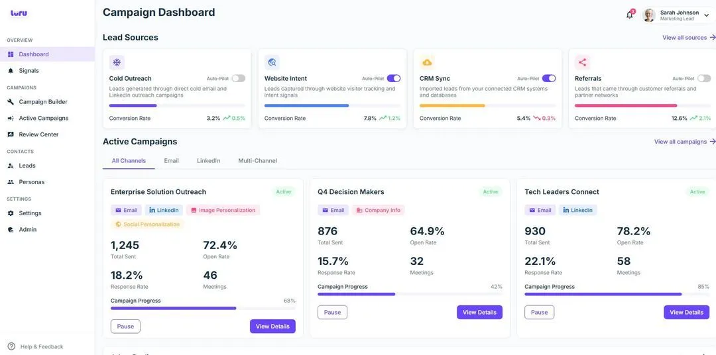Switch to the LinkedIn channel tab

point(208,161)
